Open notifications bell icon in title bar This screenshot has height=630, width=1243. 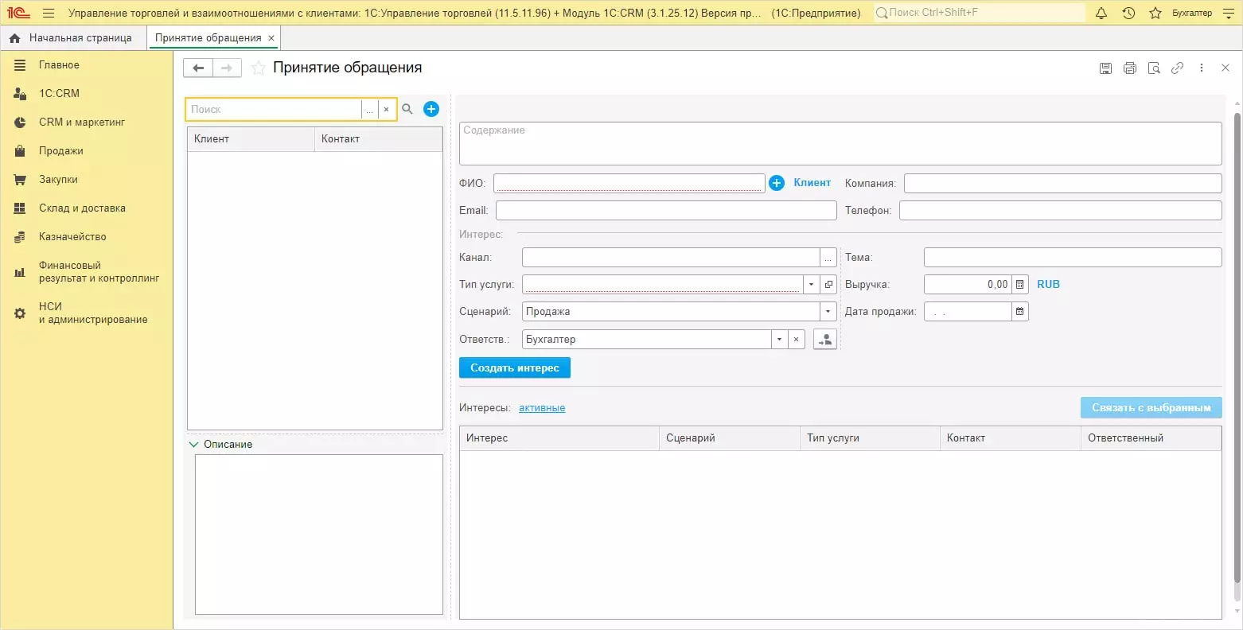coord(1101,13)
